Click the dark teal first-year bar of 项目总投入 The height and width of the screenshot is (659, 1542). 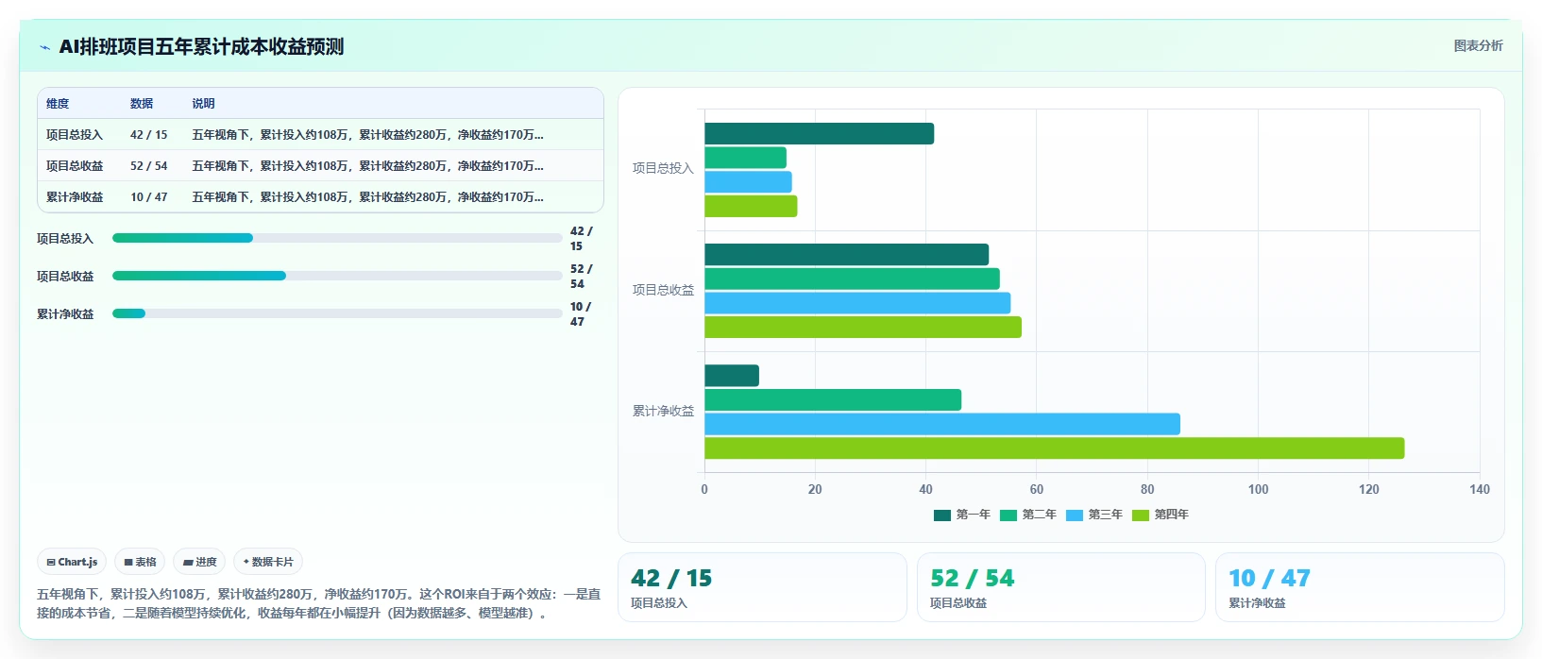tap(819, 134)
